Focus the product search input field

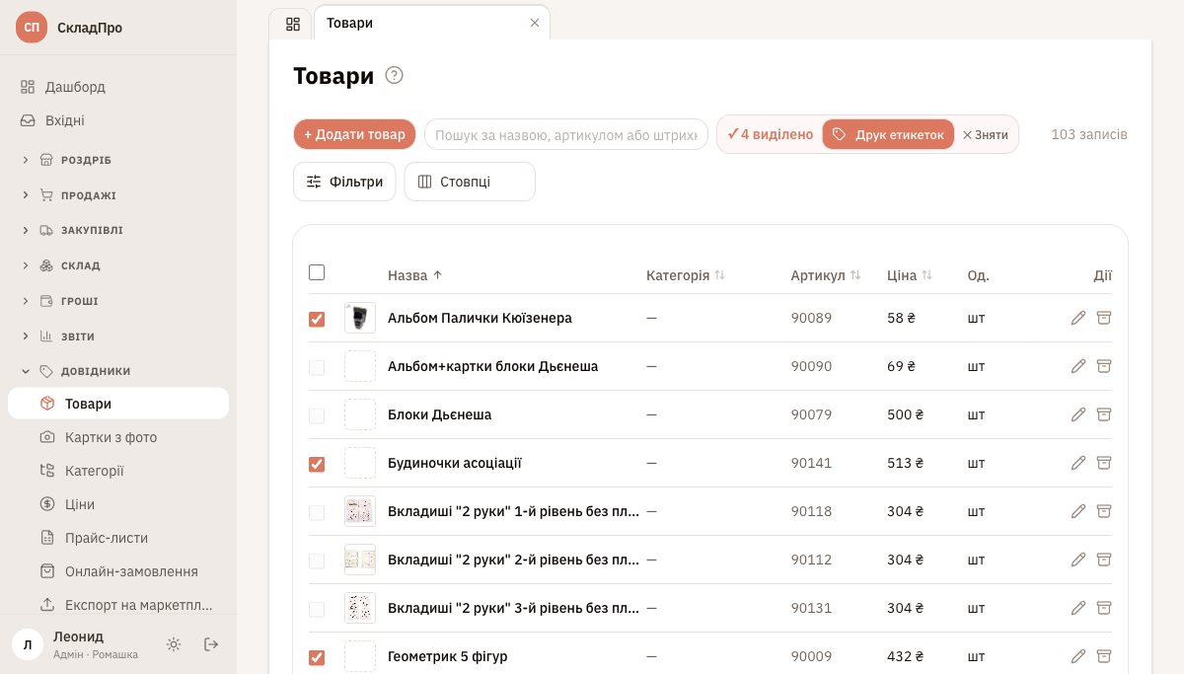click(566, 134)
